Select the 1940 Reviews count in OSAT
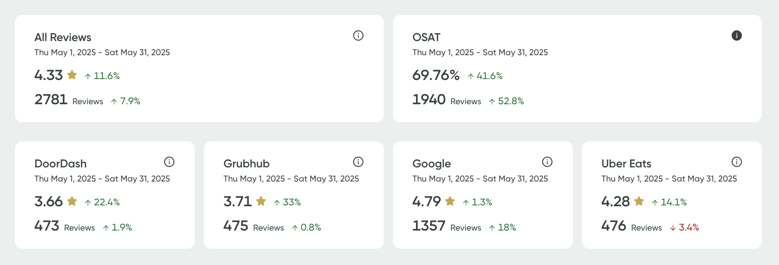This screenshot has height=265, width=779. point(429,100)
